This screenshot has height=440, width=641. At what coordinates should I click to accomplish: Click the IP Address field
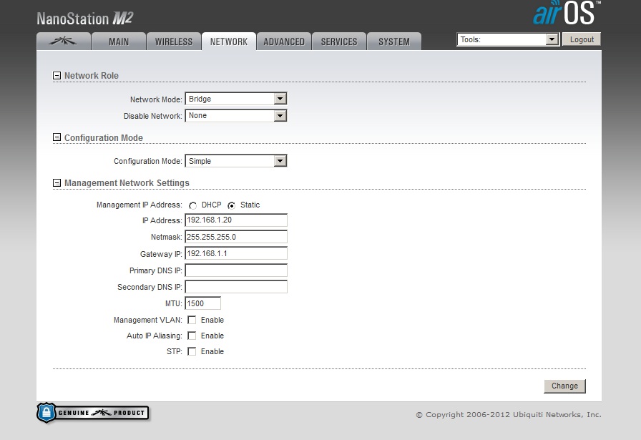click(236, 220)
